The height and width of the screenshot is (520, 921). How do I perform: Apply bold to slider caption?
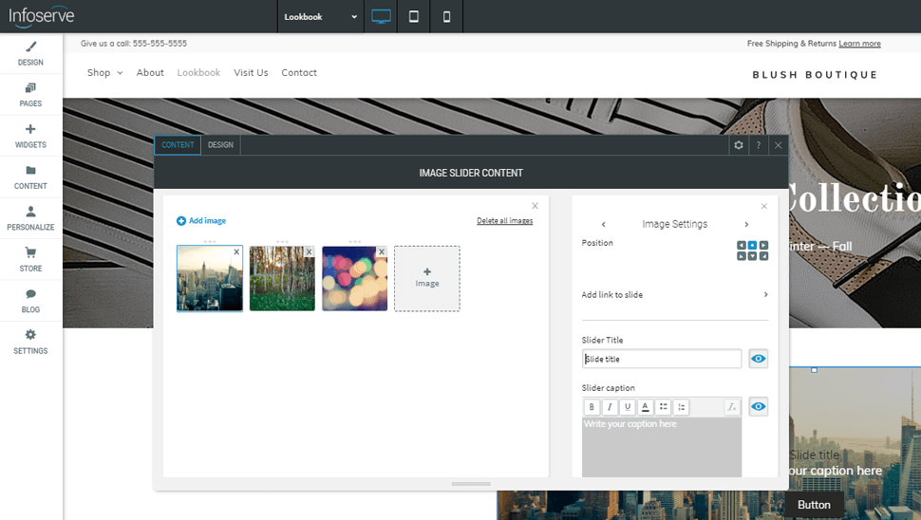point(592,407)
